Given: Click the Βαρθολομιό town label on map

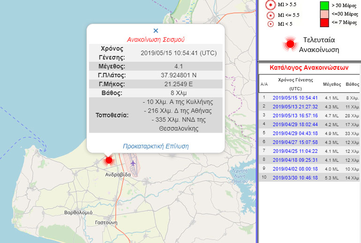Looking at the screenshot, I should click(x=78, y=212).
